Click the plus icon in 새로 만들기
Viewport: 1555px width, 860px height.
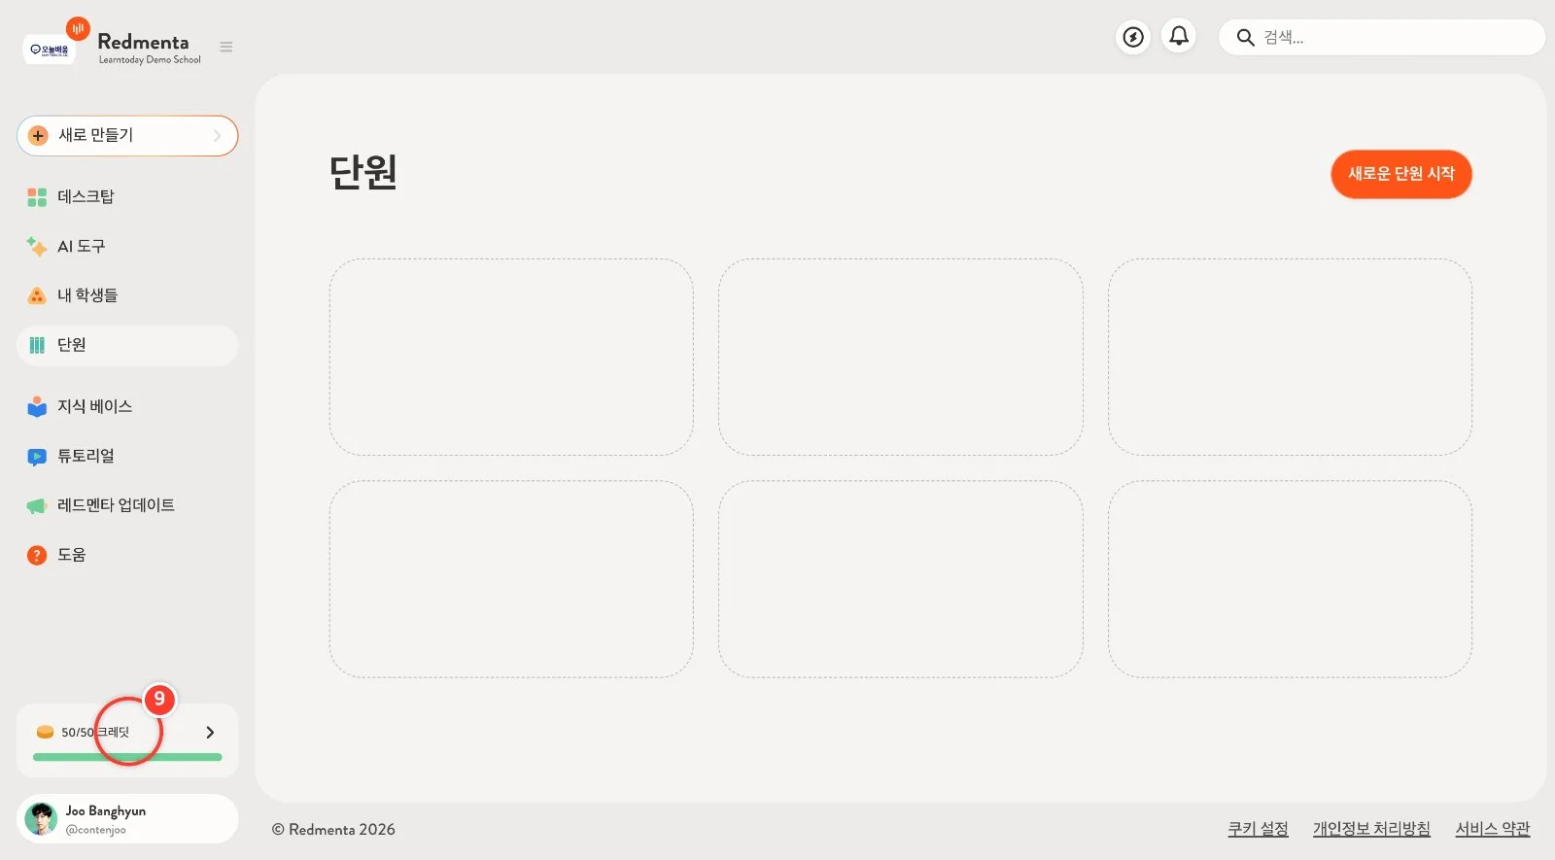pos(38,136)
